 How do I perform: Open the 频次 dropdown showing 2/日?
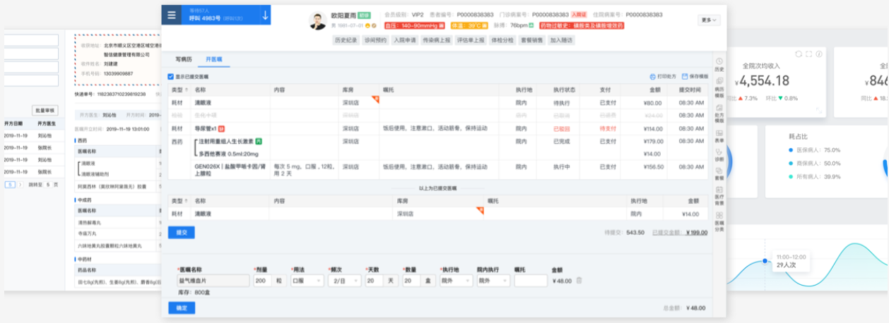344,281
